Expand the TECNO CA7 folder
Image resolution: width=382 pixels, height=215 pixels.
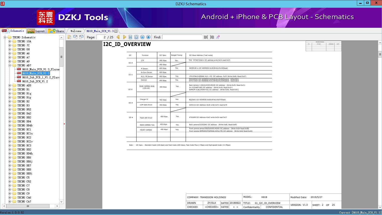[10, 201]
